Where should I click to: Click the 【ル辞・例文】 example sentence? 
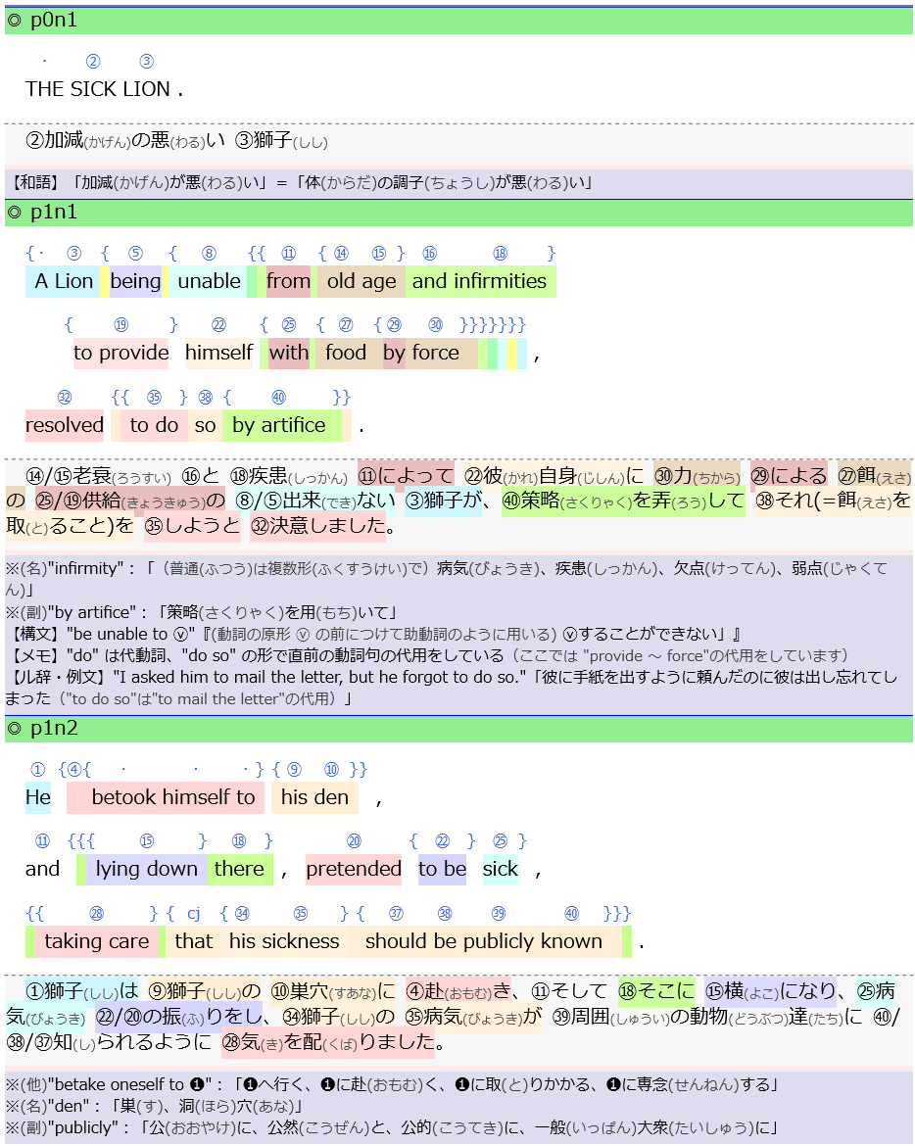pyautogui.click(x=451, y=688)
